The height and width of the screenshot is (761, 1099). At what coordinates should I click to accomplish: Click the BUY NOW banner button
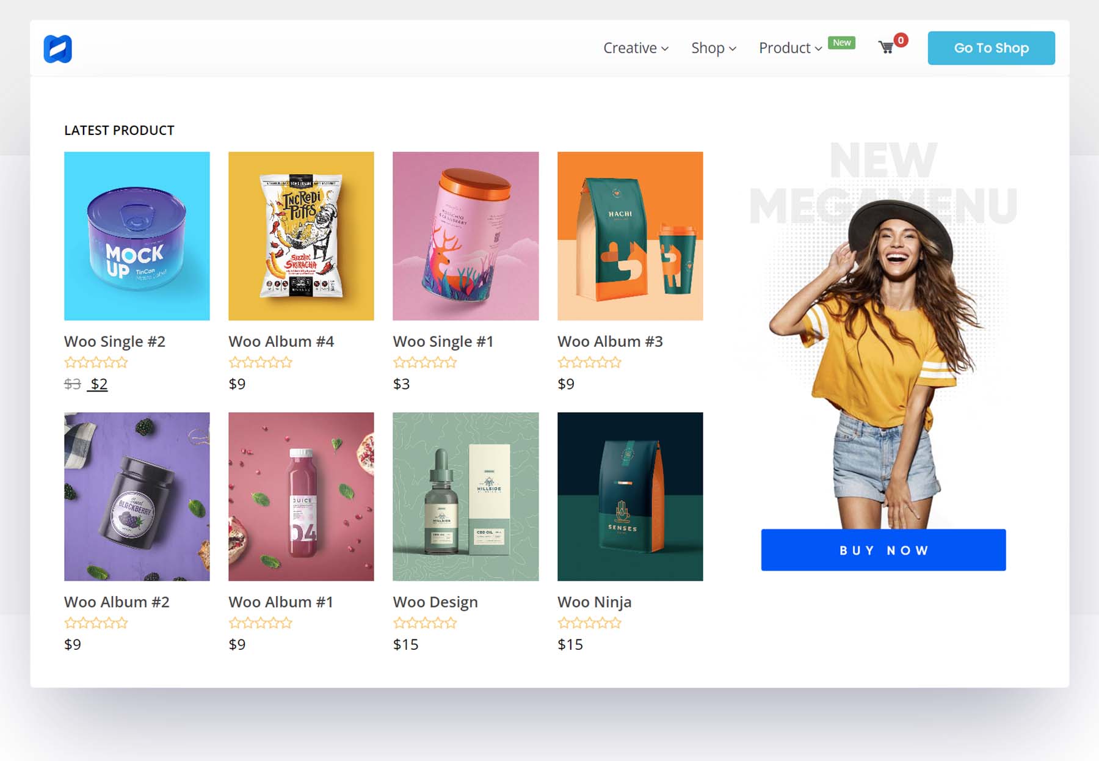coord(882,550)
